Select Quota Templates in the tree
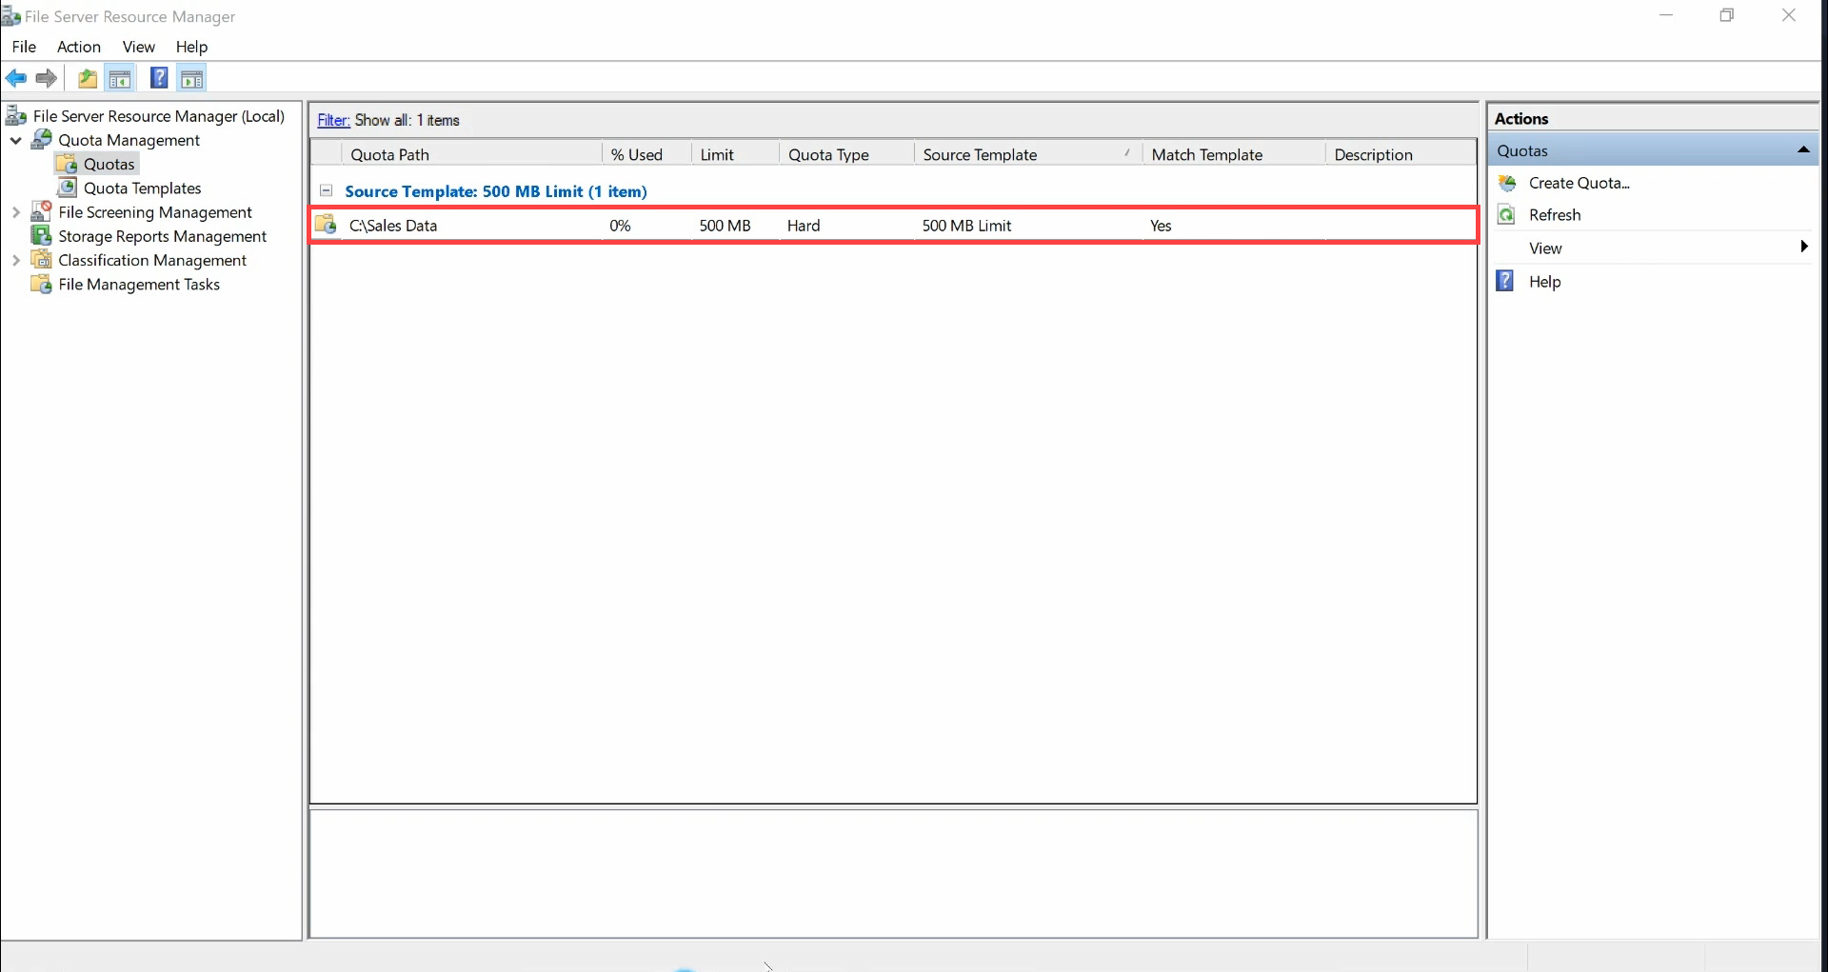Viewport: 1828px width, 972px height. coord(142,188)
